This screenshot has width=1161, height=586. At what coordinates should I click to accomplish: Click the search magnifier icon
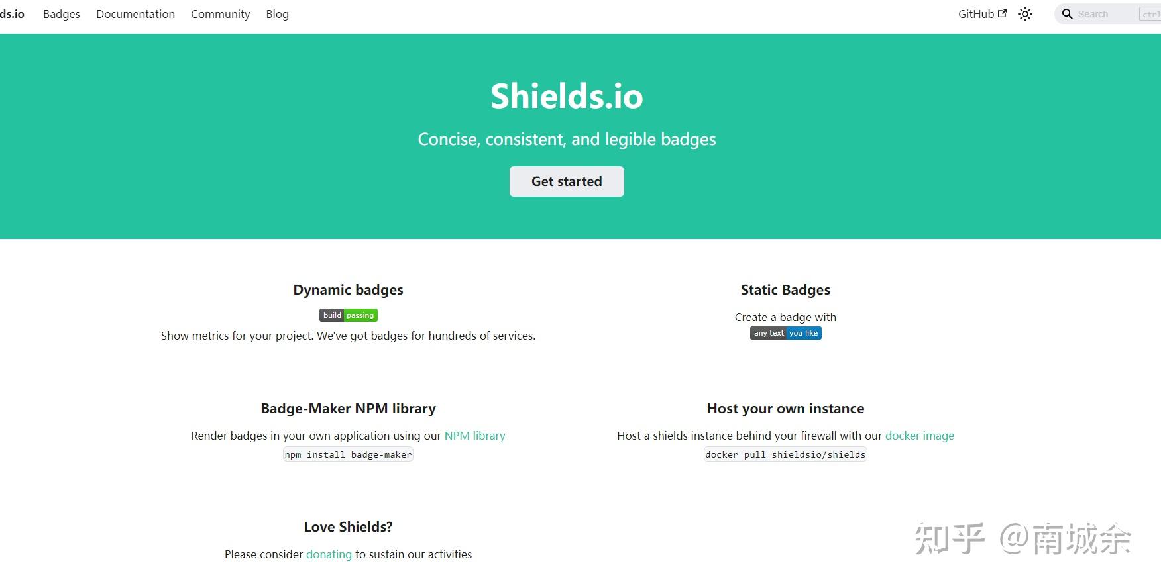(x=1067, y=14)
